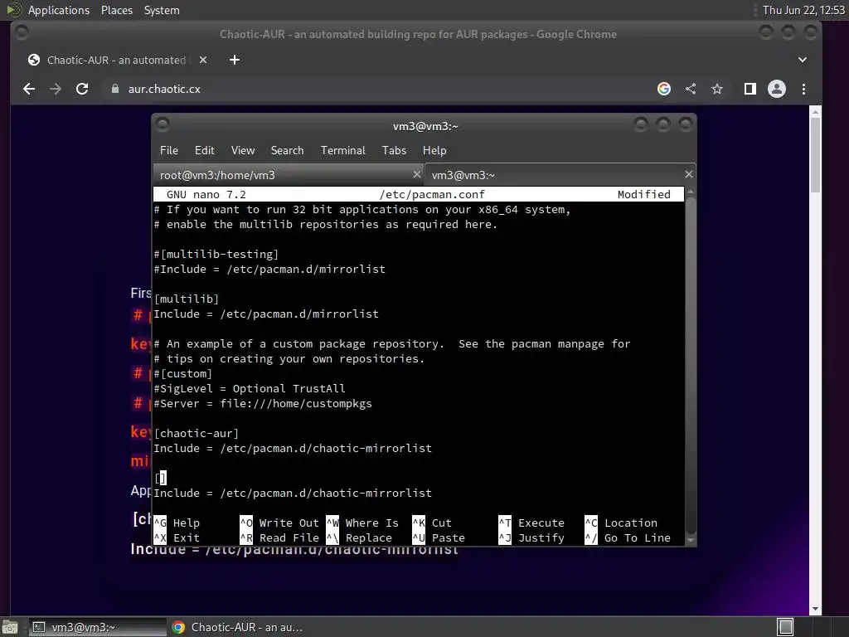Bookmark this page with star icon
The width and height of the screenshot is (849, 637).
tap(717, 89)
